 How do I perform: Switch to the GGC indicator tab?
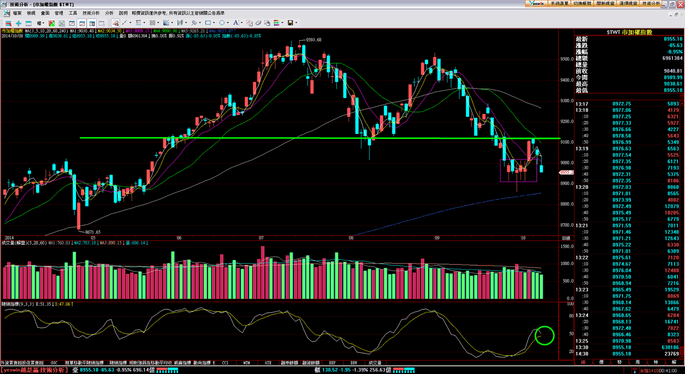(x=54, y=363)
